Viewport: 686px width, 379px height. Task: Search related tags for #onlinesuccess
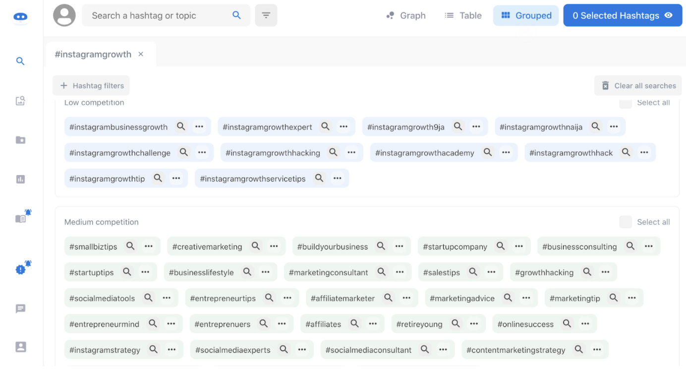[567, 323]
